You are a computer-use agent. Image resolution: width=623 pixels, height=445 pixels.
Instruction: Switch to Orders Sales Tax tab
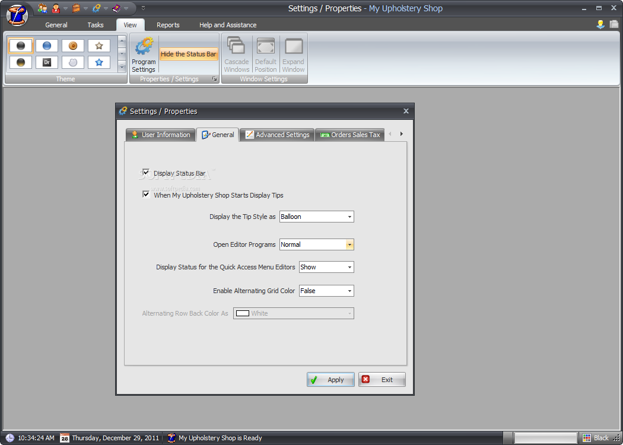click(x=350, y=135)
